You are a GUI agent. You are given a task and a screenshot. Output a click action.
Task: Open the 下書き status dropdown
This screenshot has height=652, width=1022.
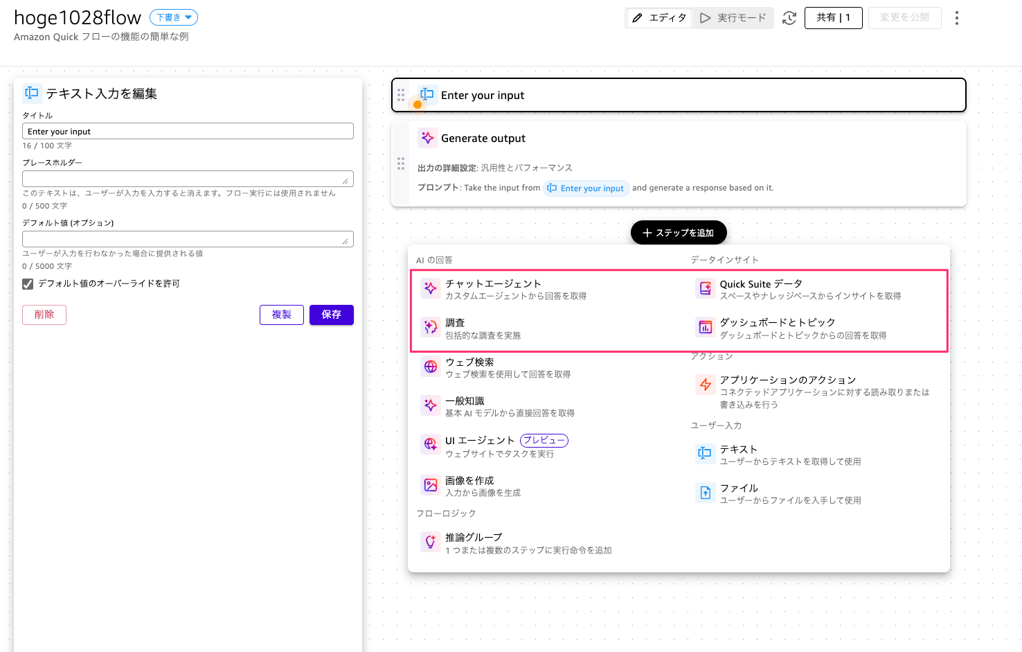(173, 17)
